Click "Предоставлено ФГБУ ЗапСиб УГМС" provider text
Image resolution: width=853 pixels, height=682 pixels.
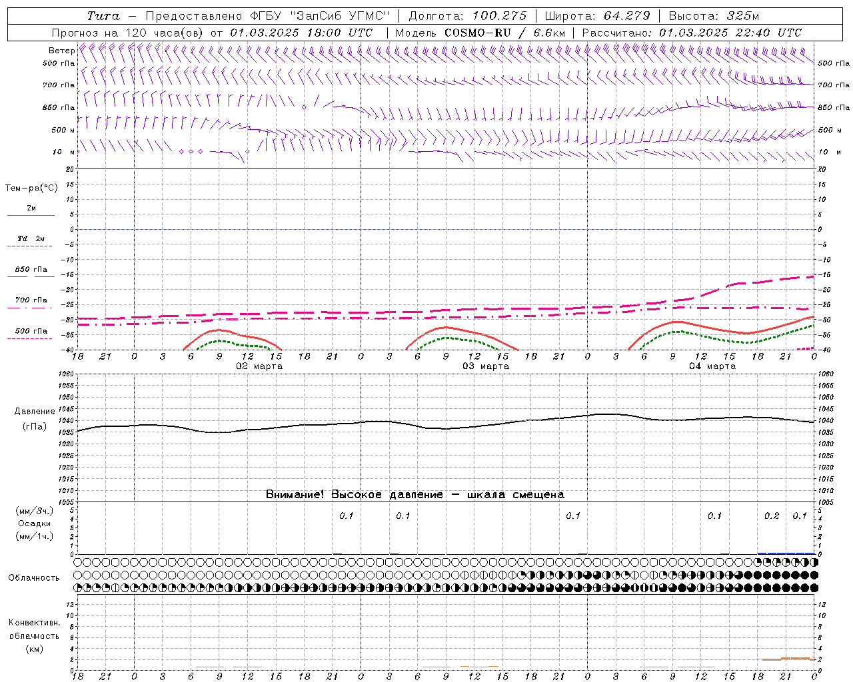(x=267, y=16)
